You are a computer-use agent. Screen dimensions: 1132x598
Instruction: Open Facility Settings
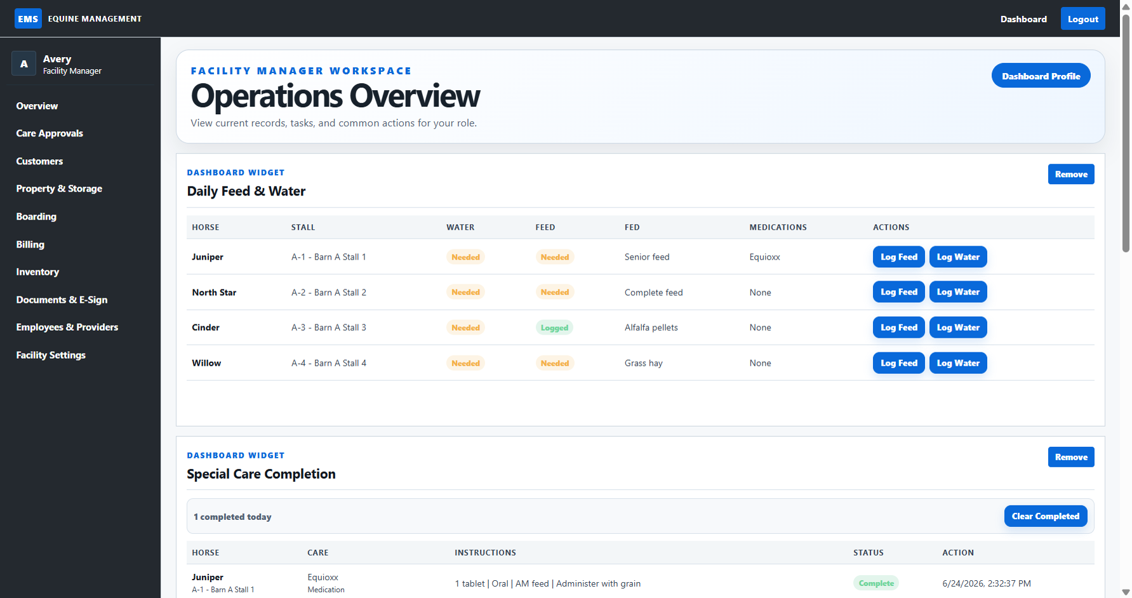point(51,355)
